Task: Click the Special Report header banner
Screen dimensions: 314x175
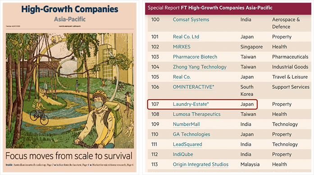Action: pyautogui.click(x=228, y=8)
